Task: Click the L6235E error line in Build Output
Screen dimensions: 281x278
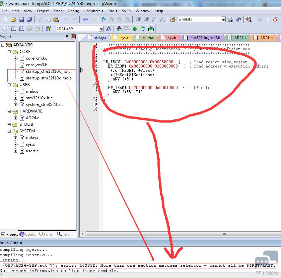Action: (x=140, y=265)
